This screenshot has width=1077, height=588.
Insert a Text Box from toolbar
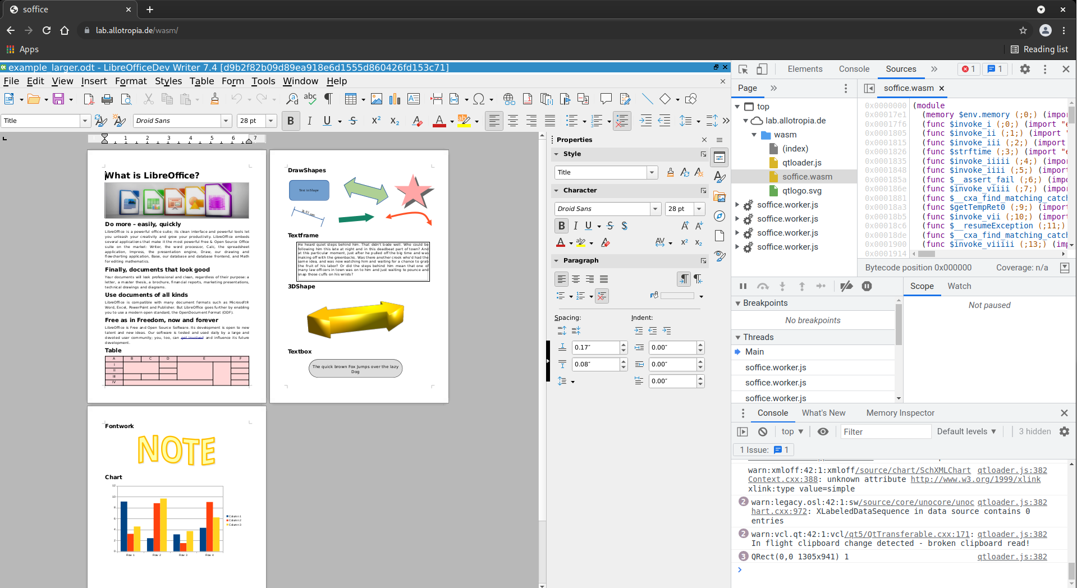point(414,99)
